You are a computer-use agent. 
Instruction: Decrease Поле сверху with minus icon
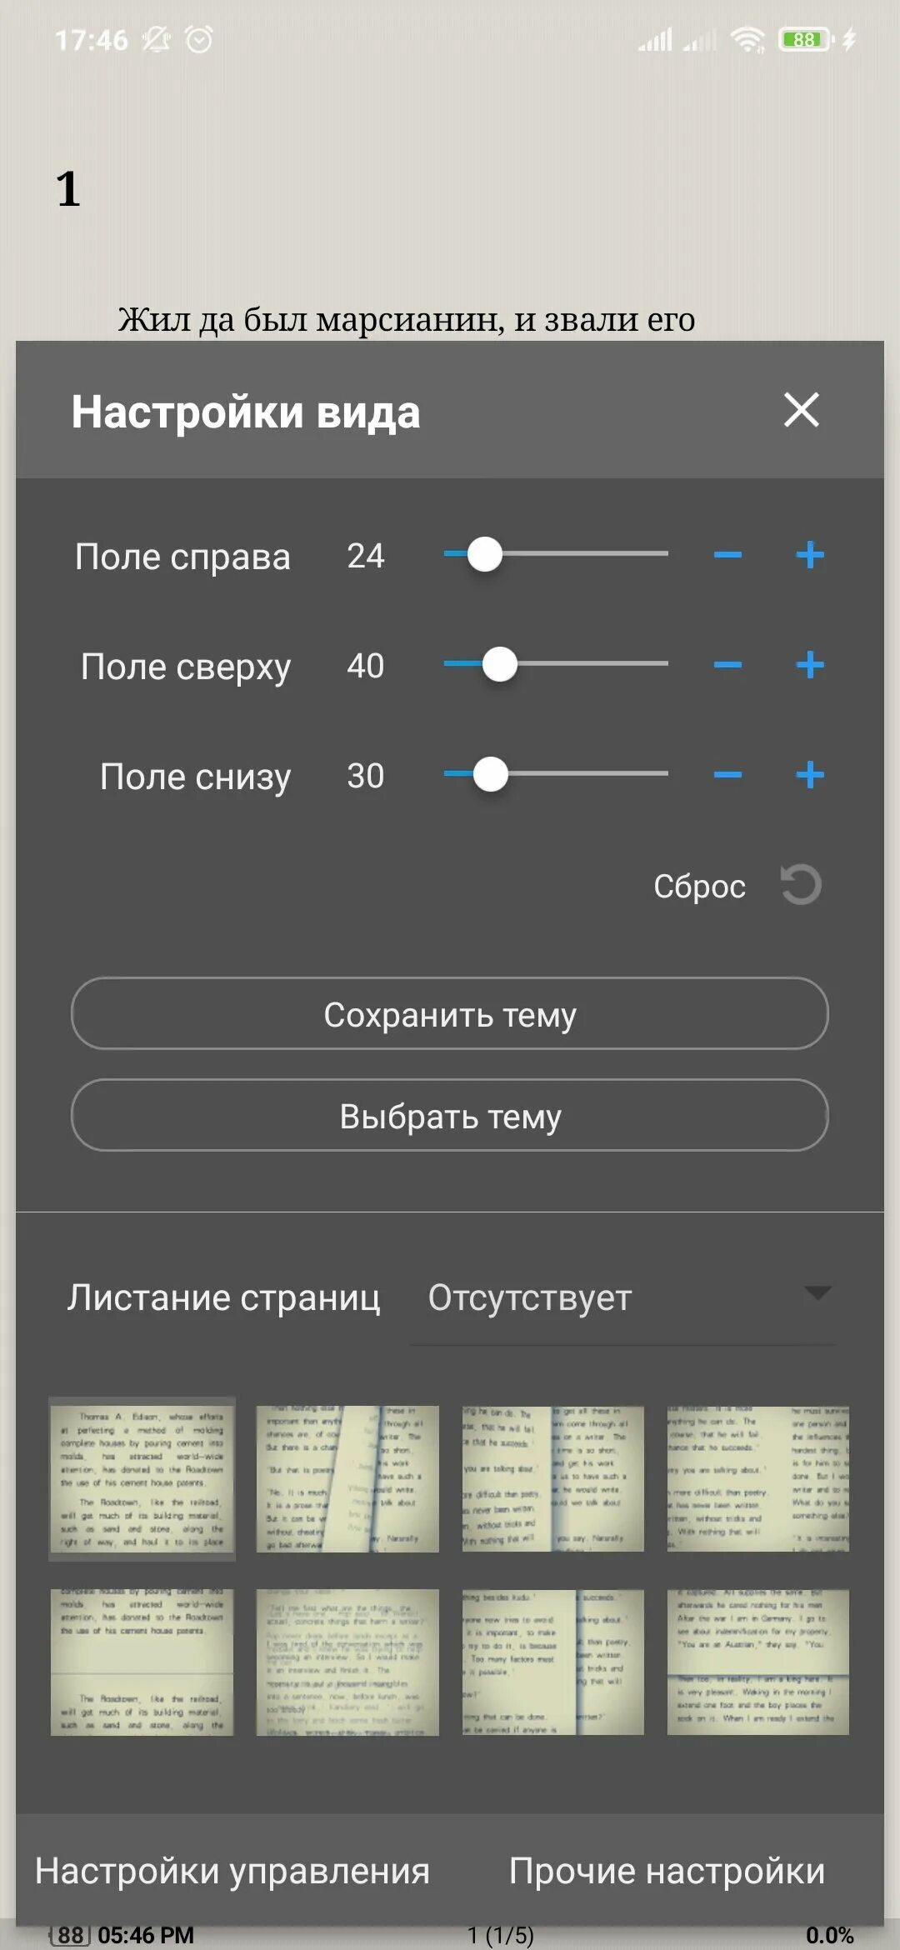(x=727, y=665)
